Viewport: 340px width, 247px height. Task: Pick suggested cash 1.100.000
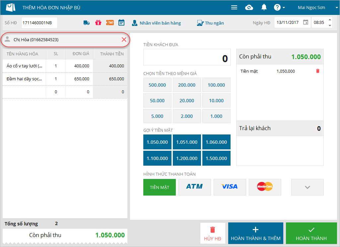(x=157, y=158)
